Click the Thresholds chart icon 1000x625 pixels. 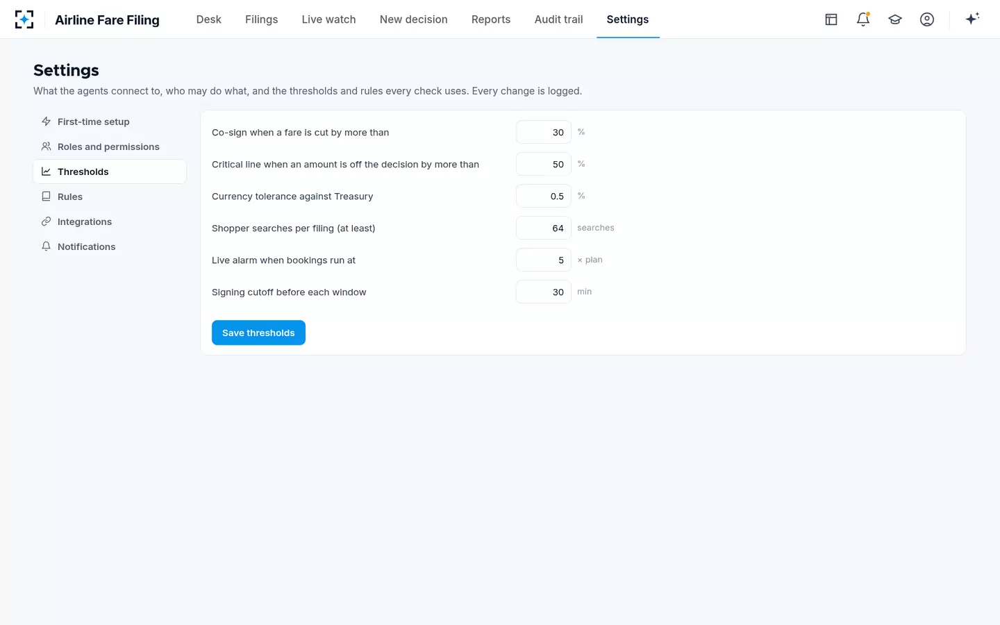(46, 172)
